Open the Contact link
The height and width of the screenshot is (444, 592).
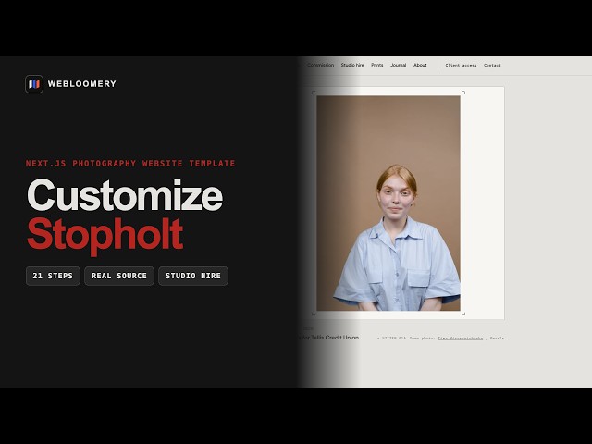(x=492, y=66)
